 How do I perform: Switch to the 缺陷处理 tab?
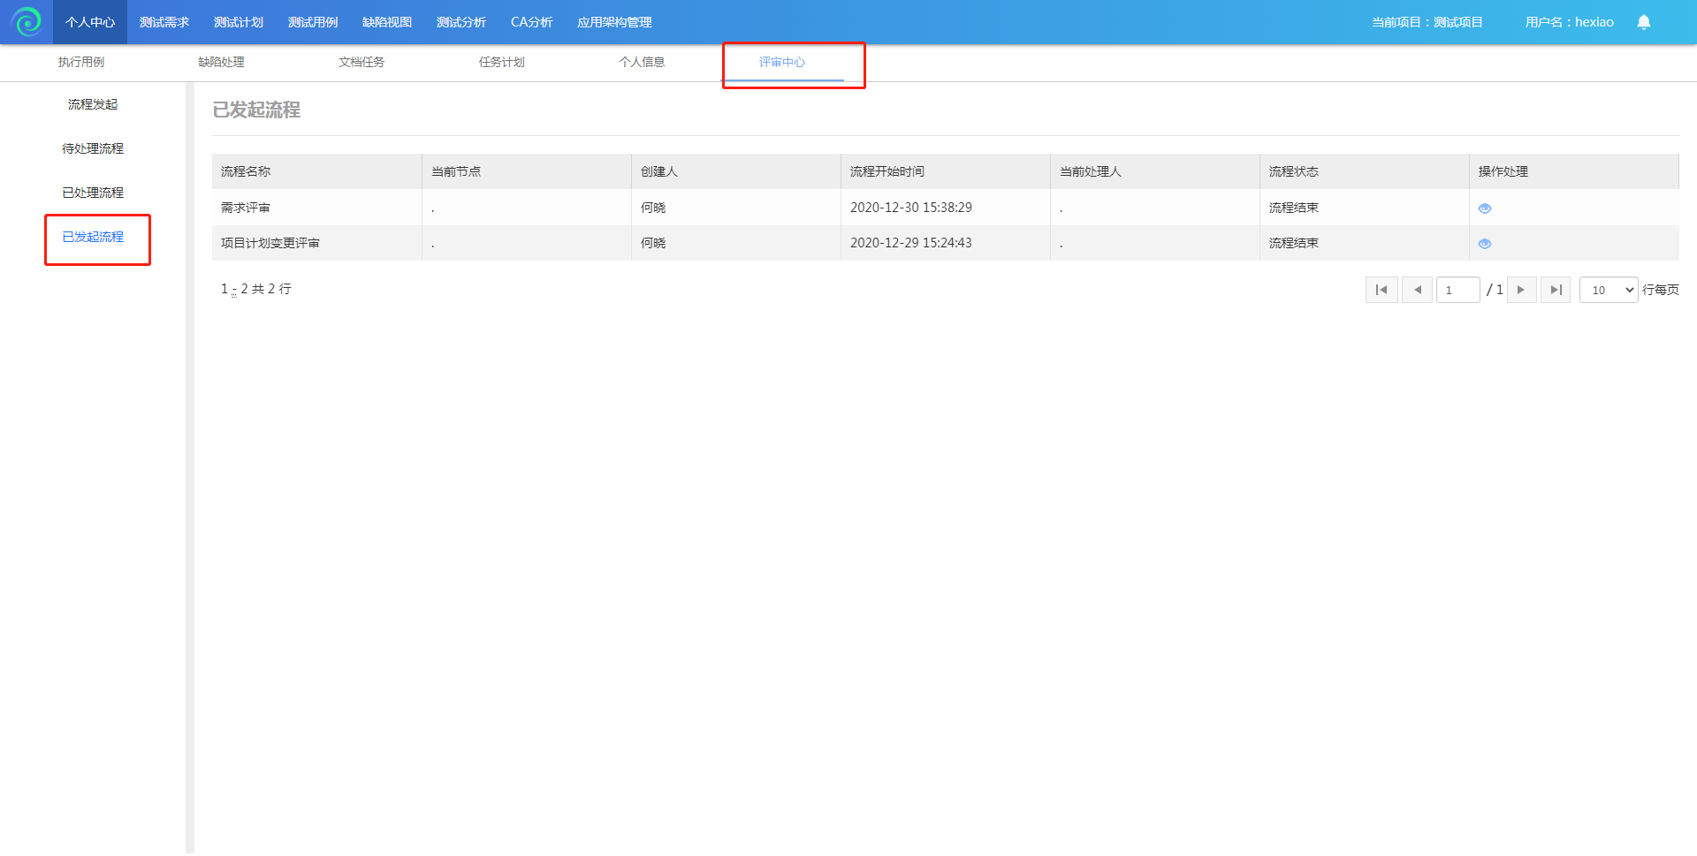(221, 62)
